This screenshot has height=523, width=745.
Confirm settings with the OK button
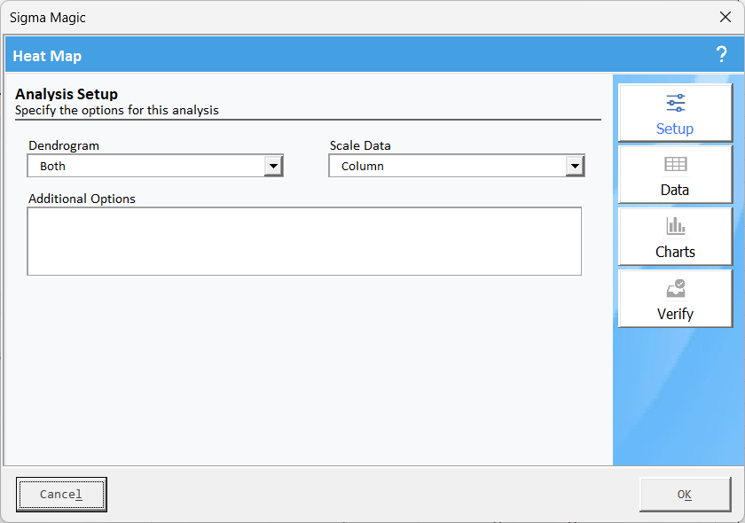click(685, 495)
